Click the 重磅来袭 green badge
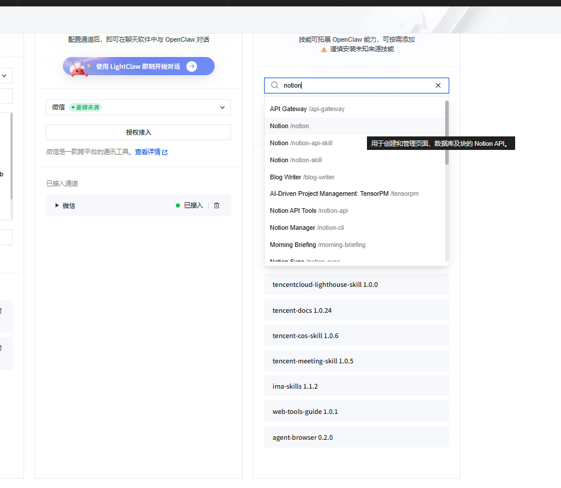This screenshot has height=488, width=561. 85,108
